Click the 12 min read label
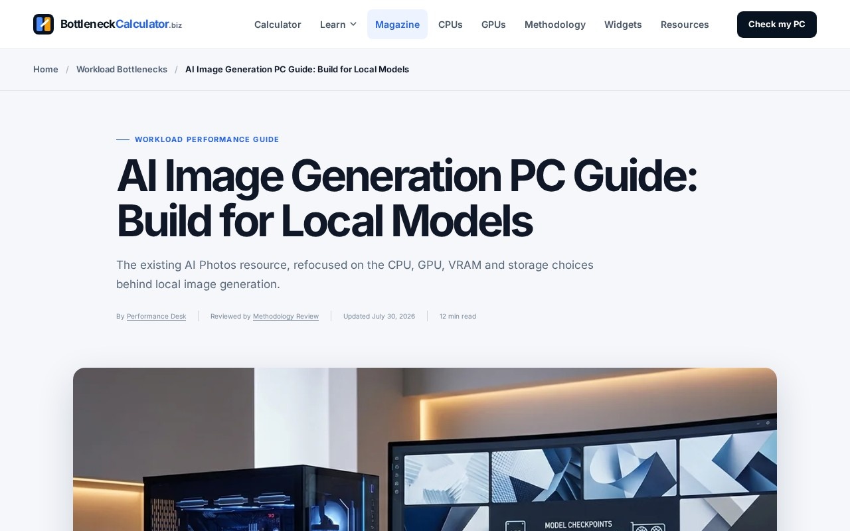 coord(458,317)
